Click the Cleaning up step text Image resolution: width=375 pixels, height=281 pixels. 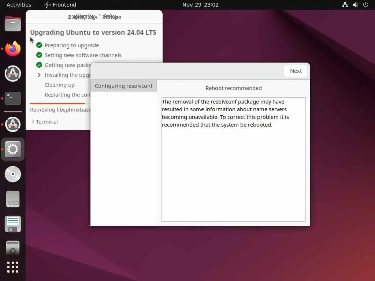pyautogui.click(x=60, y=85)
